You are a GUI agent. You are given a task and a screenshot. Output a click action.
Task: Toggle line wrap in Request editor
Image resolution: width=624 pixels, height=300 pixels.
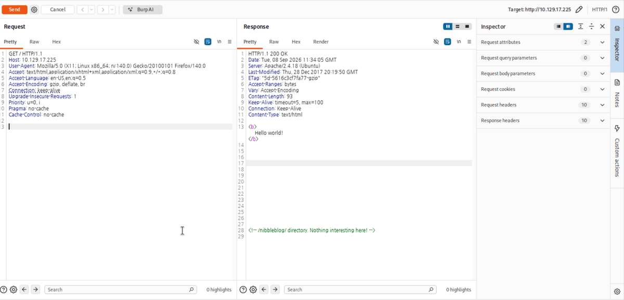[x=208, y=42]
